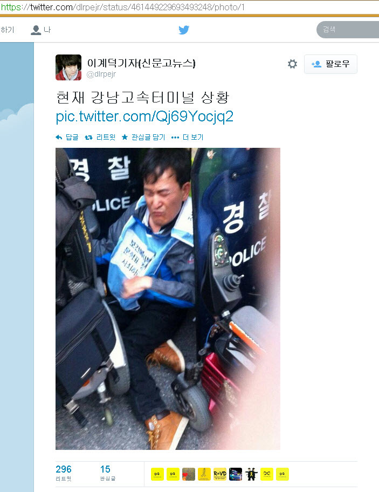Open the tweet author's profile picture
Viewport: 379px width, 492px height.
68,67
